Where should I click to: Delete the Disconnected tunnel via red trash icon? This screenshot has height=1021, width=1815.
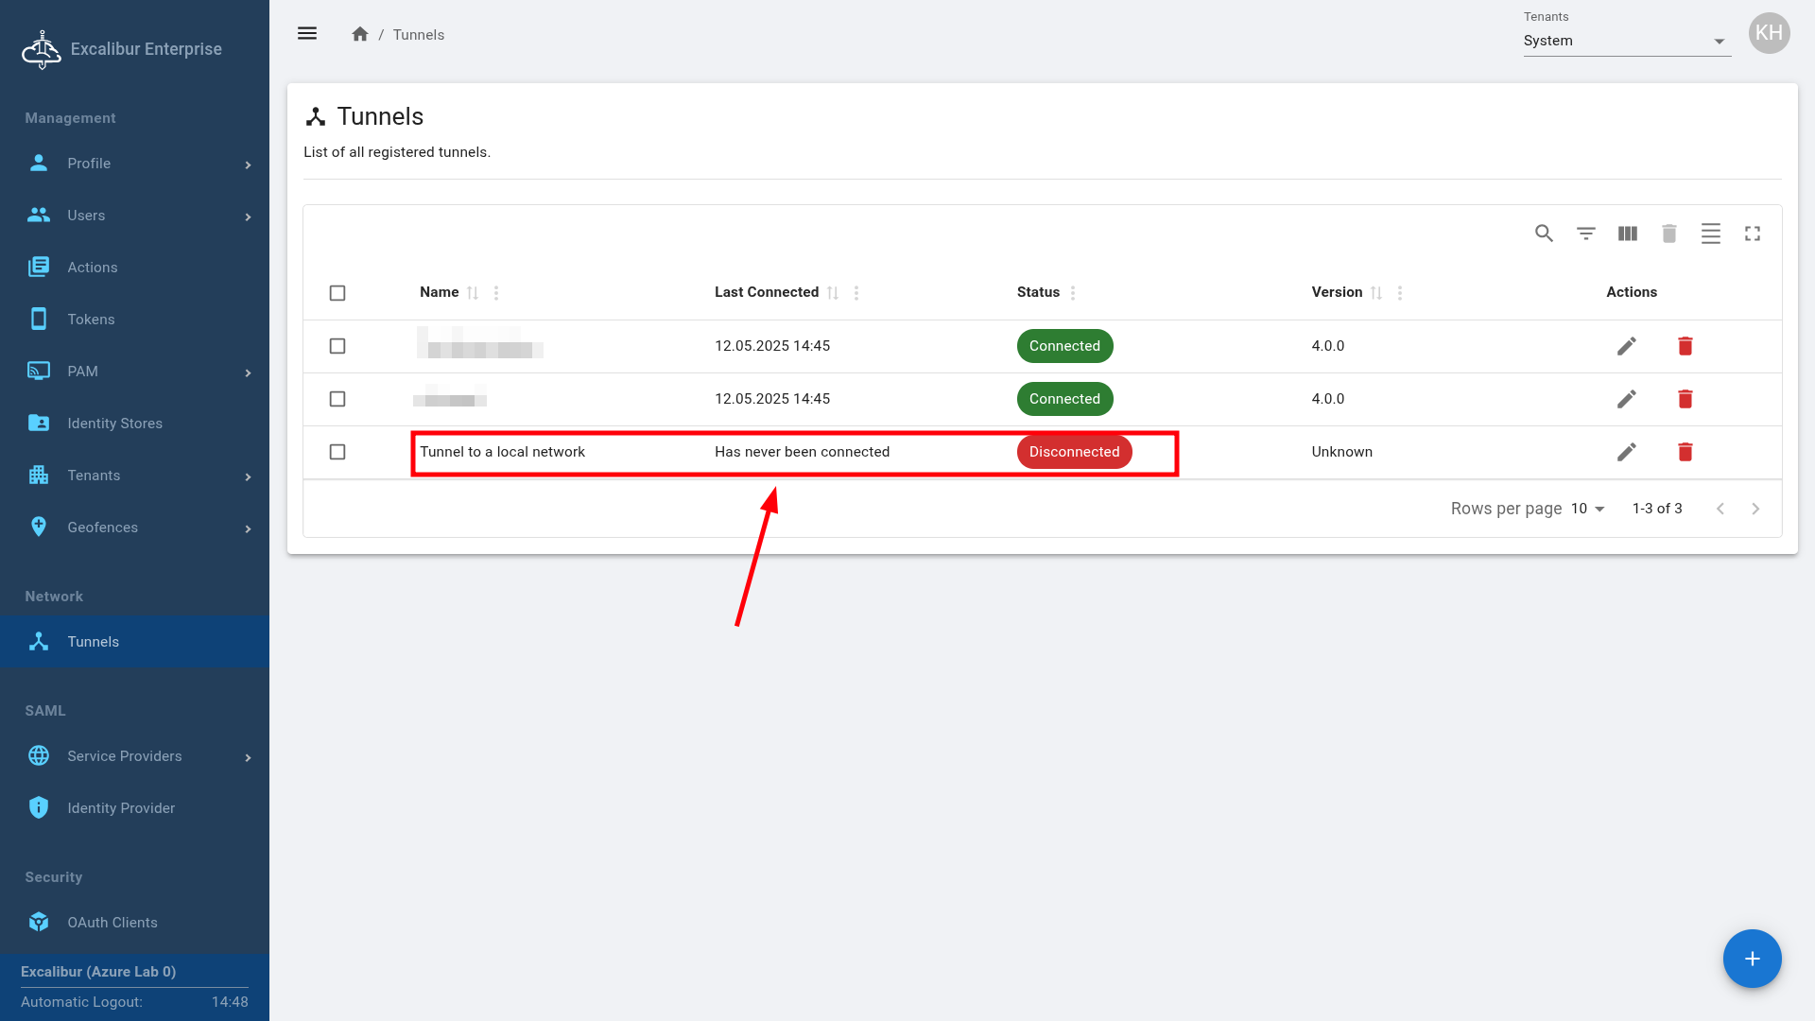pyautogui.click(x=1685, y=452)
